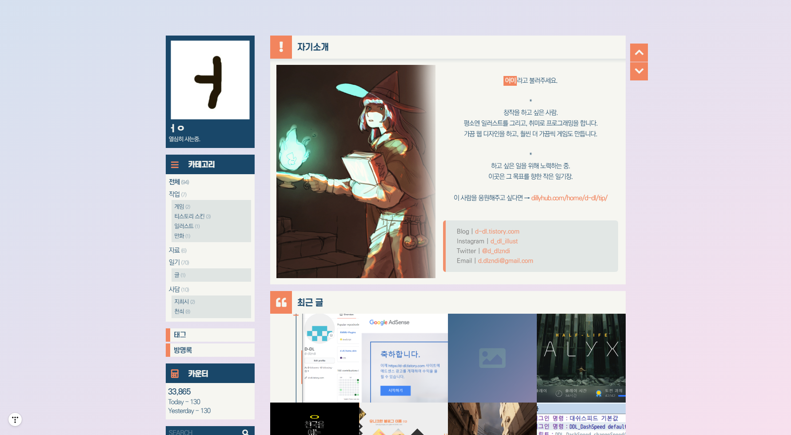This screenshot has width=791, height=435.
Task: Open the 대쉬스피드 기본값 code post thumbnail
Action: pos(581,419)
